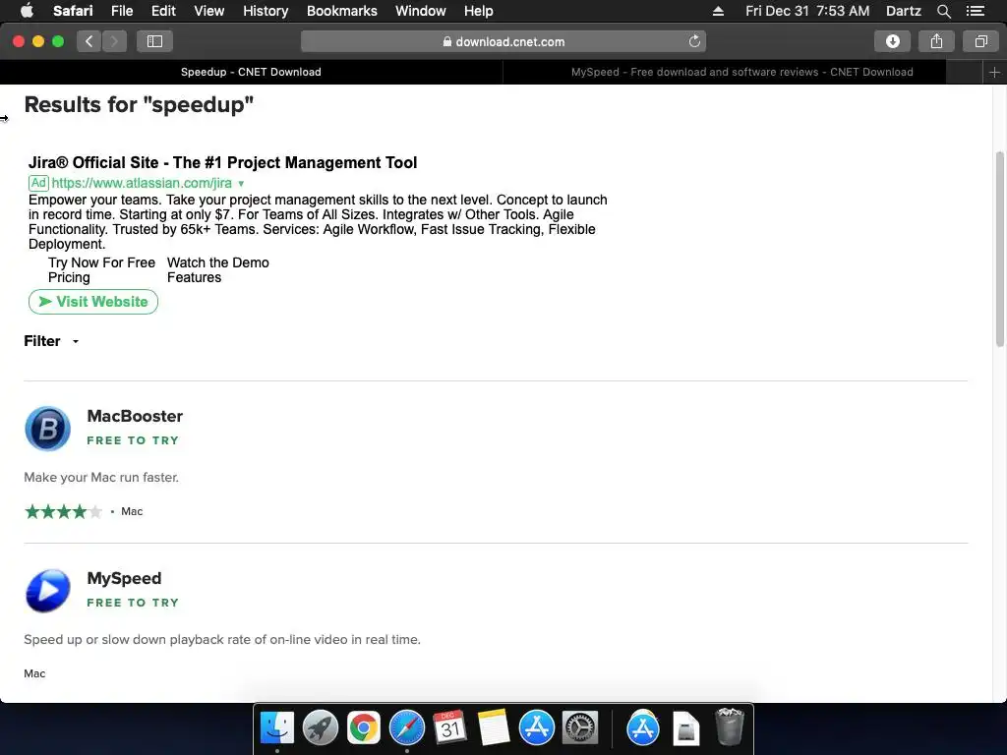Click Safari compass icon in the Dock
This screenshot has height=755, width=1007.
pyautogui.click(x=407, y=728)
